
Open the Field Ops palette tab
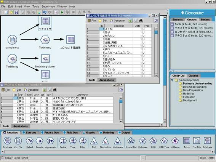(70, 133)
